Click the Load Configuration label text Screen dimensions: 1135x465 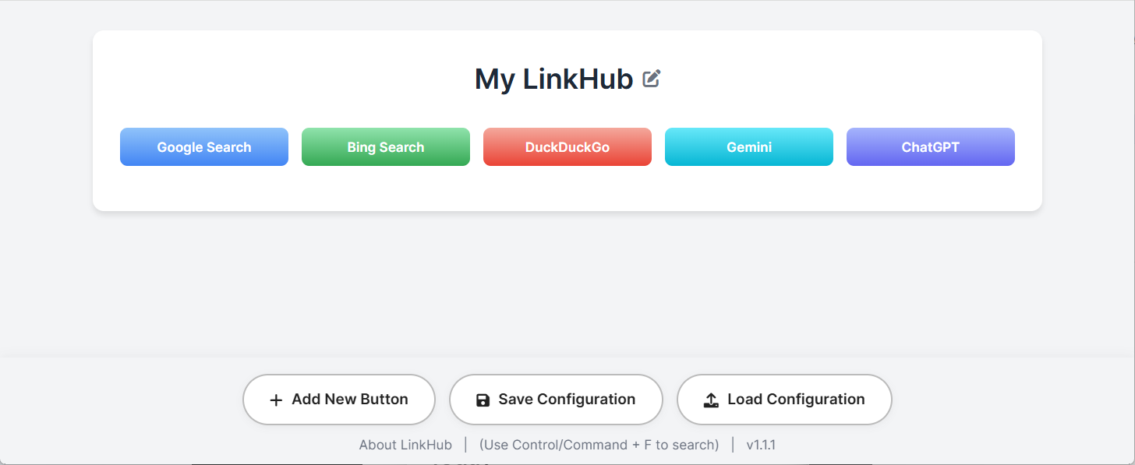coord(796,400)
